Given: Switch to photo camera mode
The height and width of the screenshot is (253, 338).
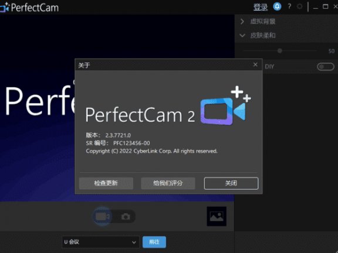Looking at the screenshot, I should pos(126,217).
